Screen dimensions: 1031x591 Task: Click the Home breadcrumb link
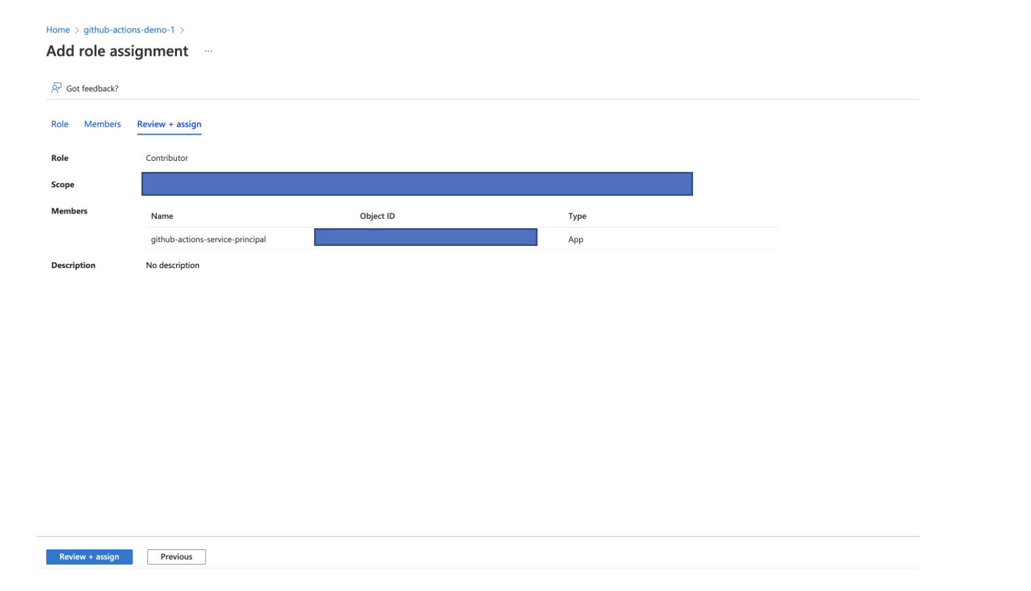(x=58, y=30)
